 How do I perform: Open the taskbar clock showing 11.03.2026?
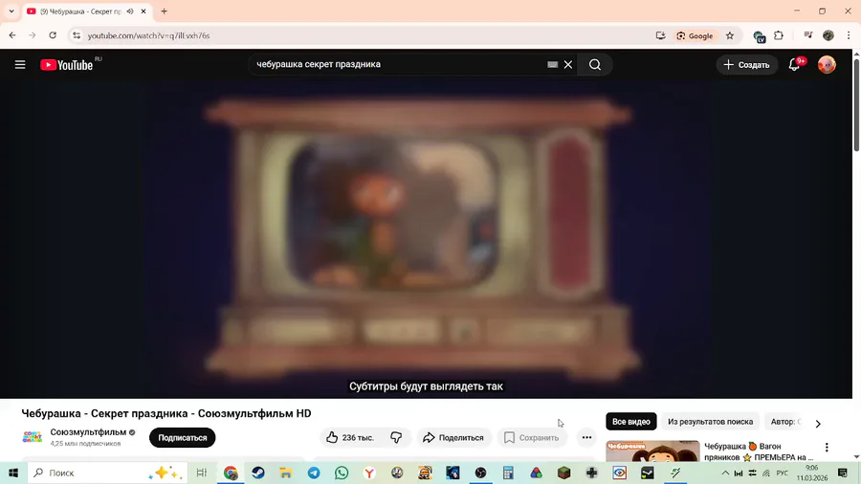(x=811, y=473)
